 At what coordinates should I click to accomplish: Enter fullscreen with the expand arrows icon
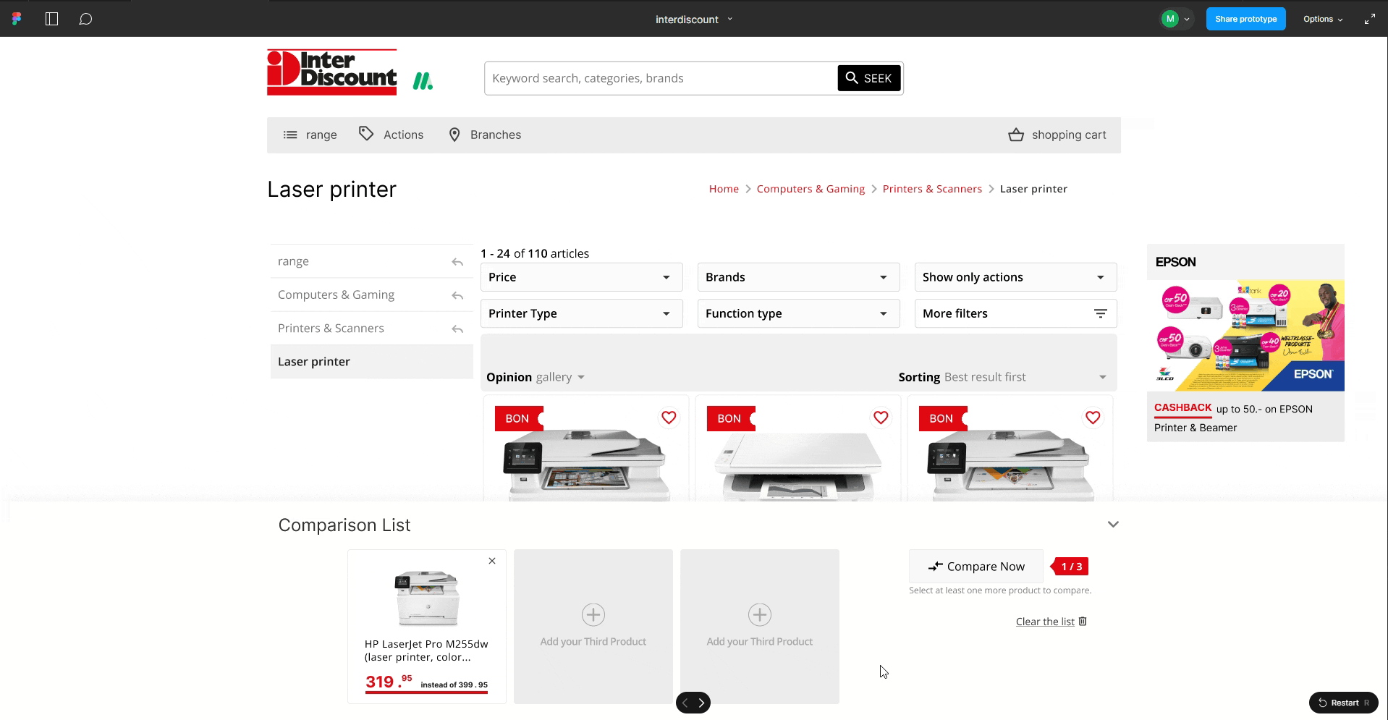click(1369, 19)
